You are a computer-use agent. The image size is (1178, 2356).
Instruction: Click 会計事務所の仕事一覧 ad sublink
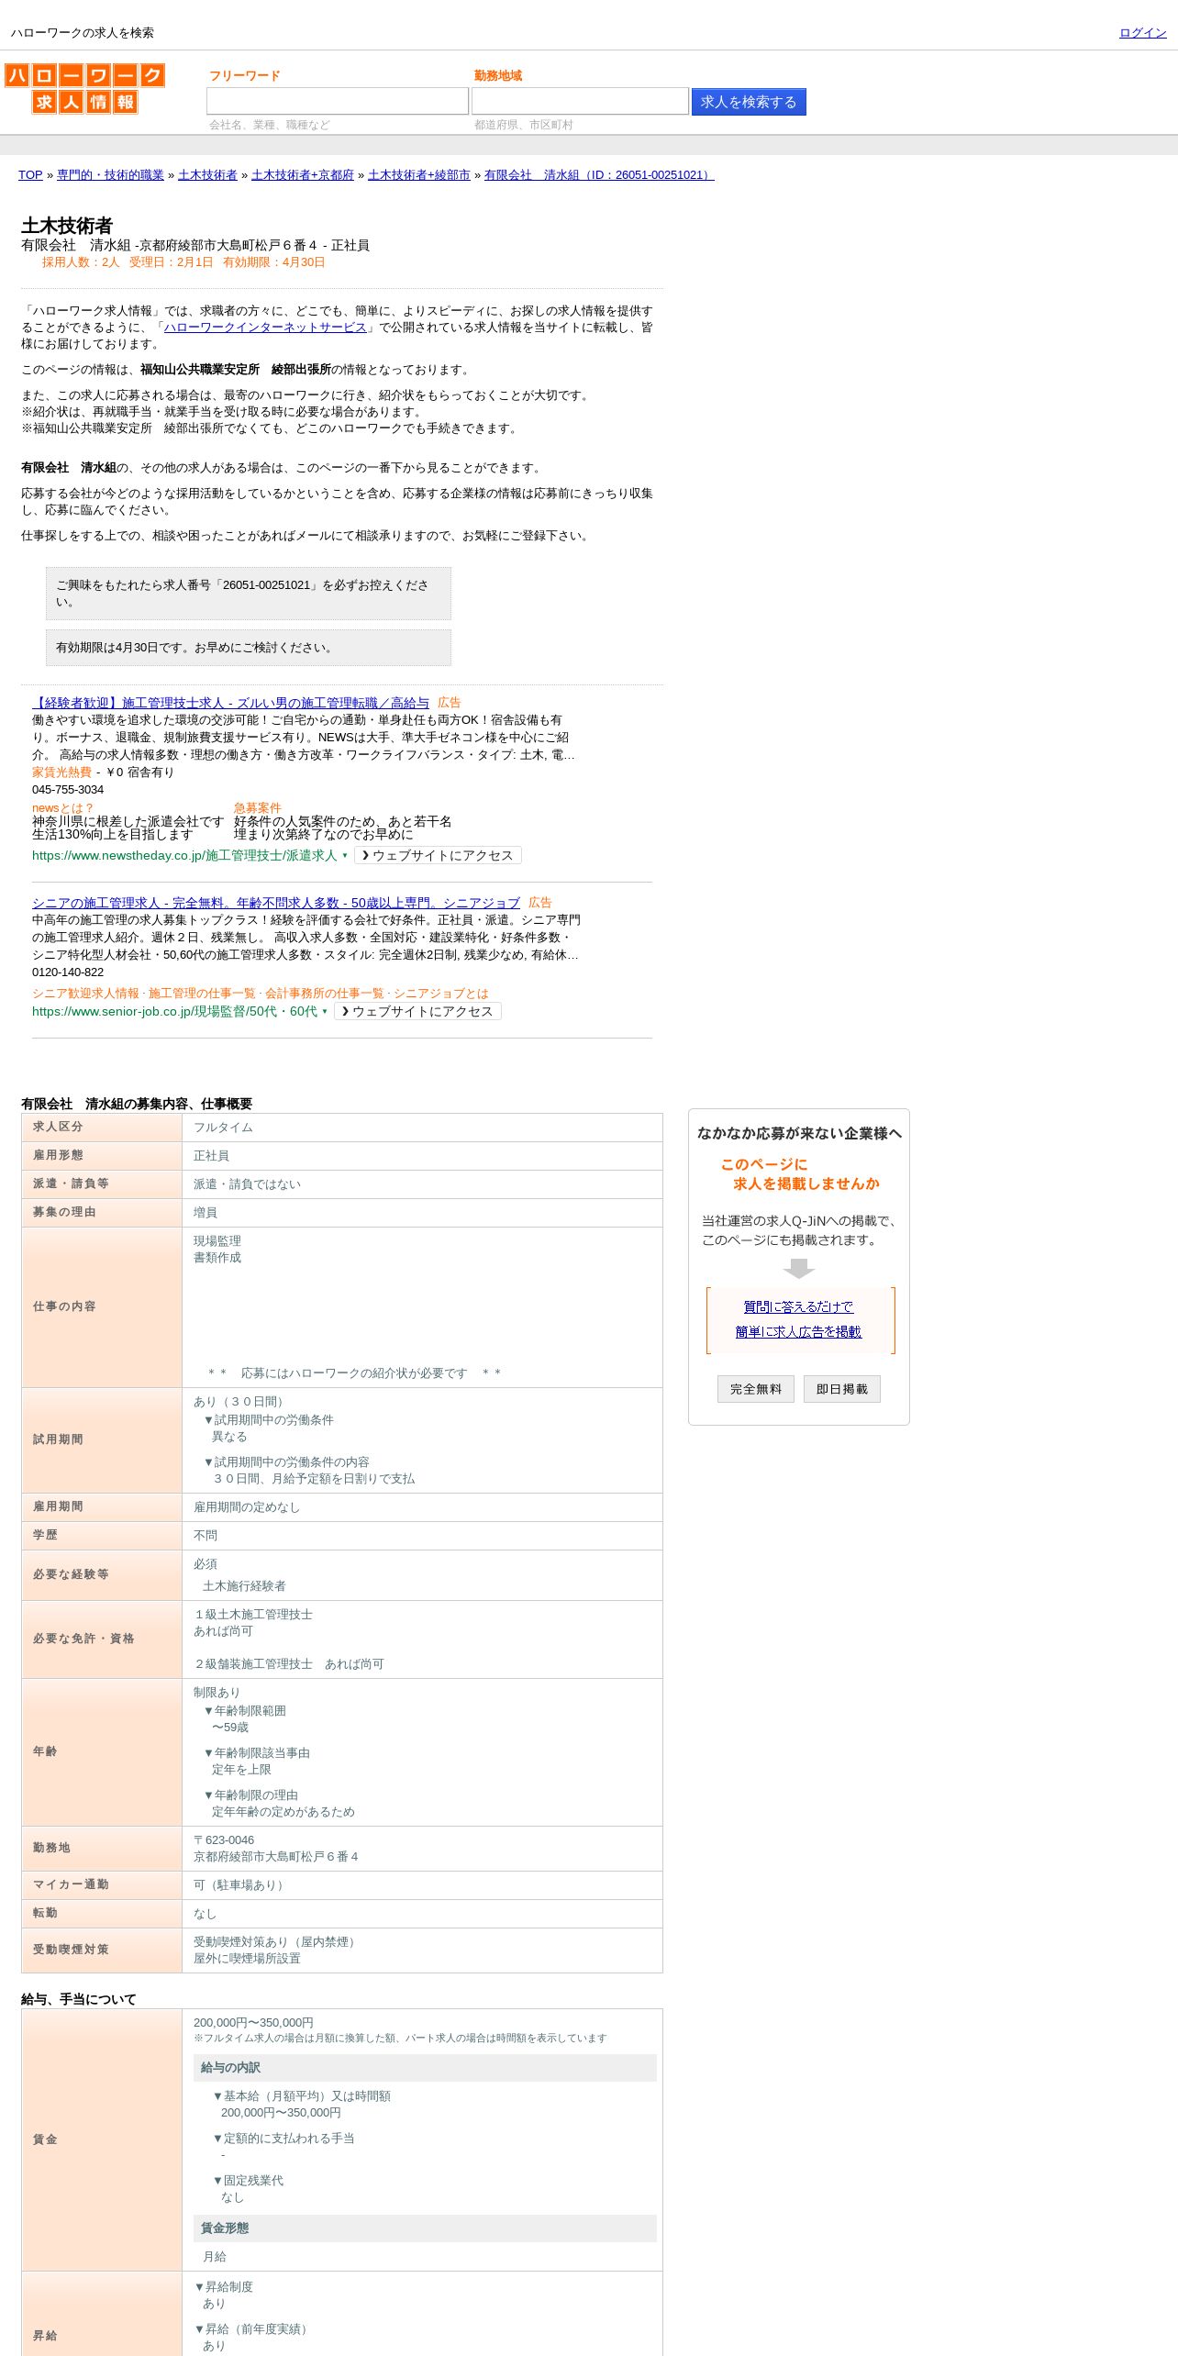[325, 994]
